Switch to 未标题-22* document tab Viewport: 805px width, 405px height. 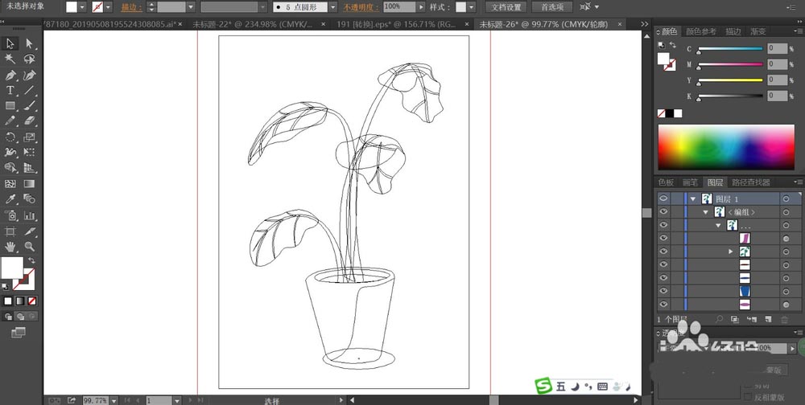[253, 24]
